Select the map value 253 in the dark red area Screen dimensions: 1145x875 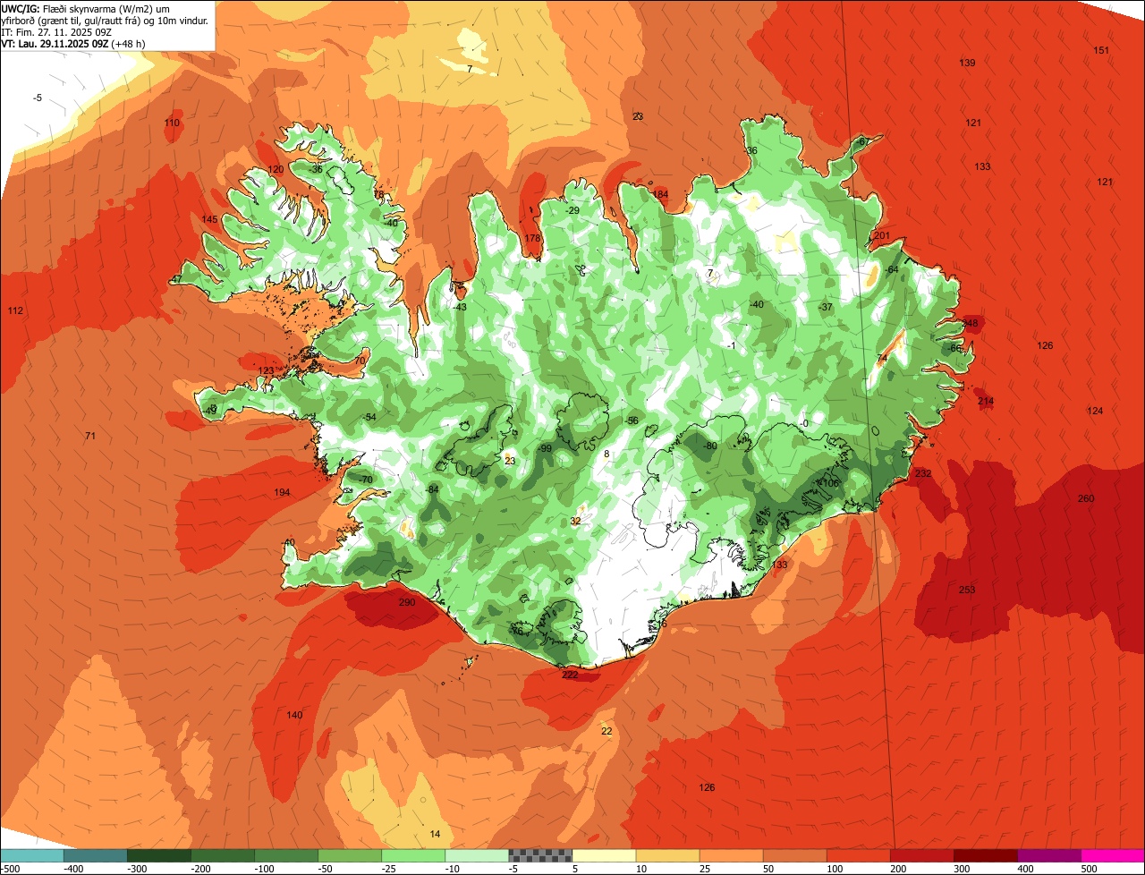pyautogui.click(x=967, y=590)
